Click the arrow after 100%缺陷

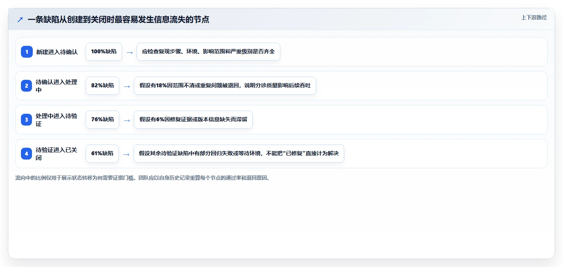(129, 52)
